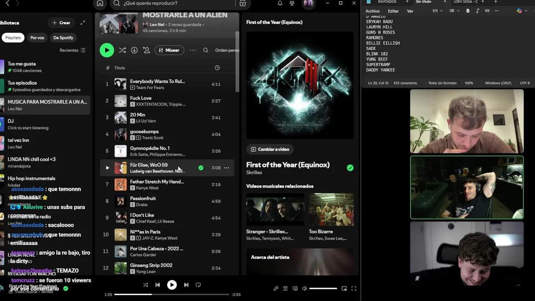Toggle shuffle in the player bar
The height and width of the screenshot is (301, 535).
(145, 285)
